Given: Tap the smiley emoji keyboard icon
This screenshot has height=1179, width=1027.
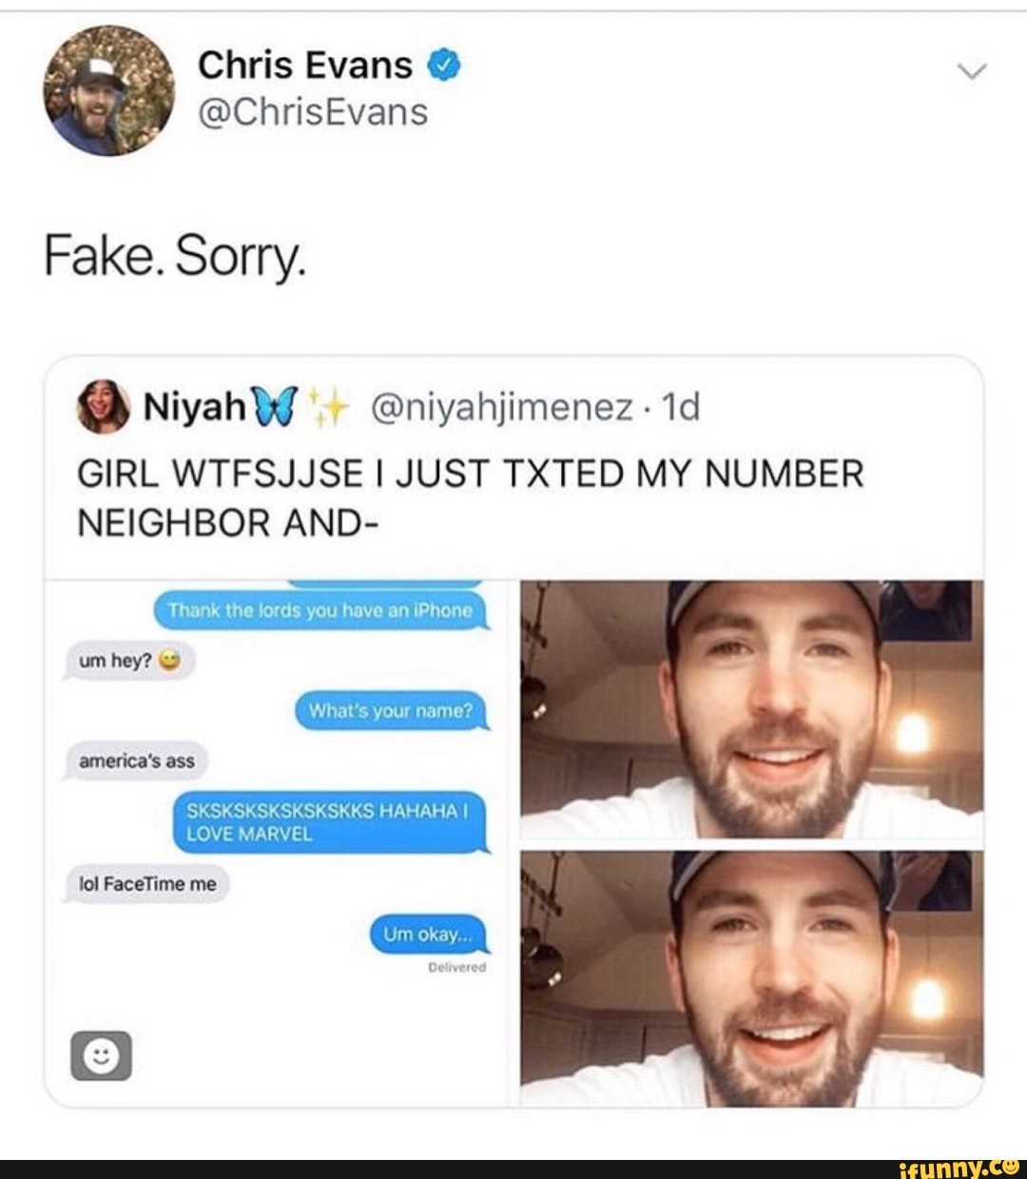Looking at the screenshot, I should coord(100,1055).
